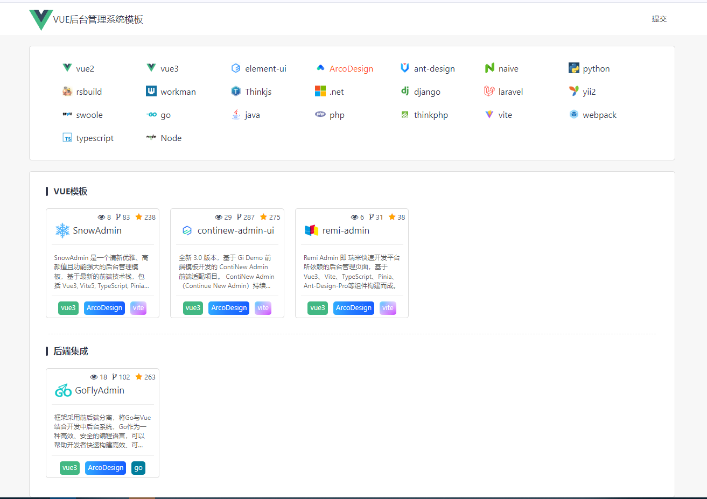Click the ArcoDesign tag on SnowAdmin card
The height and width of the screenshot is (499, 707).
pos(104,308)
